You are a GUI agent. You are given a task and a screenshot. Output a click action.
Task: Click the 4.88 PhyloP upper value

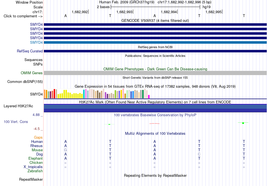coord(36,115)
